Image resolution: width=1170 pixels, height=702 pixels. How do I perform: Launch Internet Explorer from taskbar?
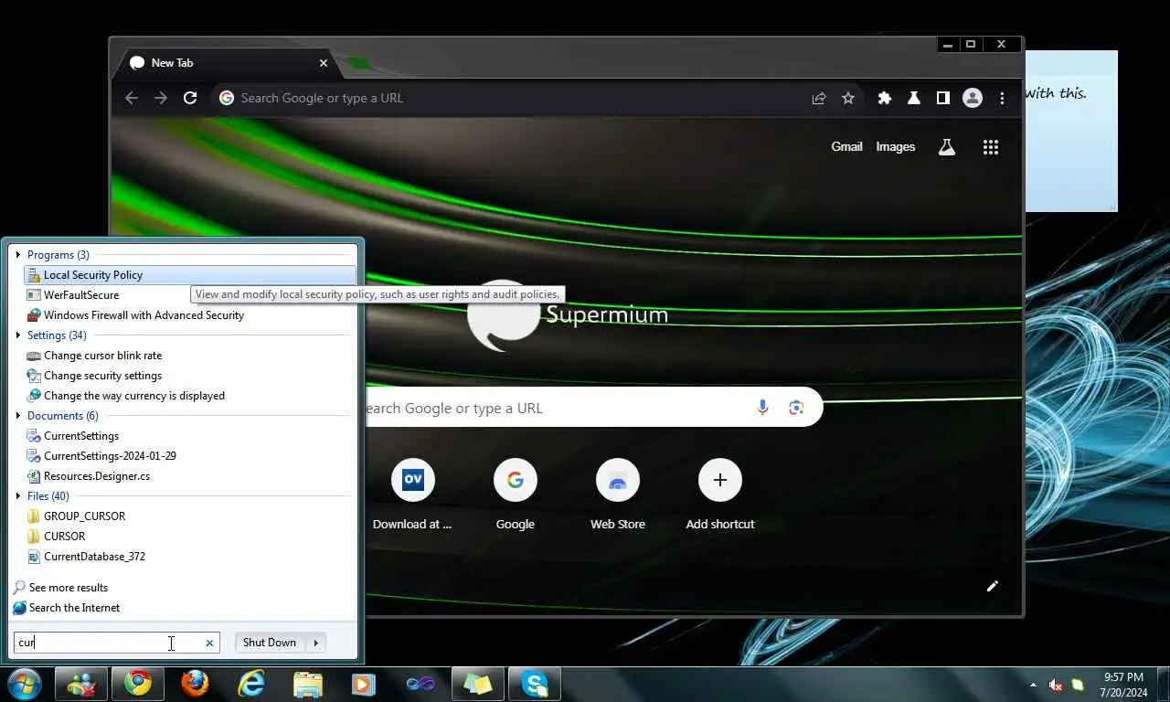point(251,684)
